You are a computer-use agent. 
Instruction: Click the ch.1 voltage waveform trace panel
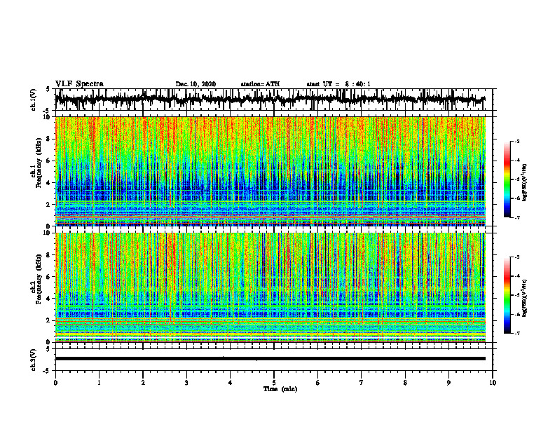pyautogui.click(x=273, y=100)
